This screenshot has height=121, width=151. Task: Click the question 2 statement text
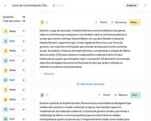[85, 111]
